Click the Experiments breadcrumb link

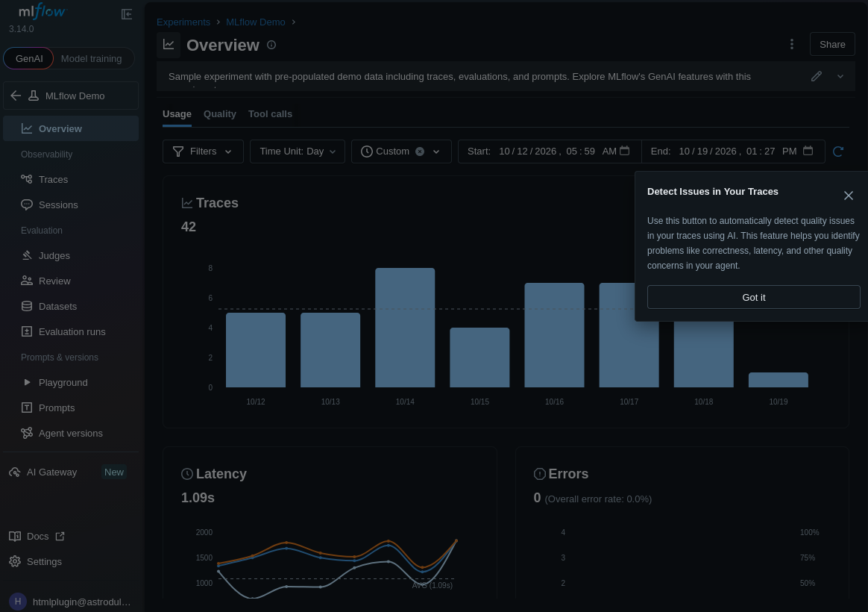point(183,22)
